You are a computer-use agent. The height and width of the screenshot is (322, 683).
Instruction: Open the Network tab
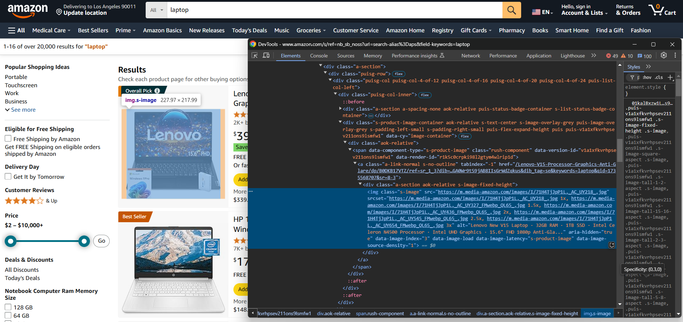pos(470,56)
